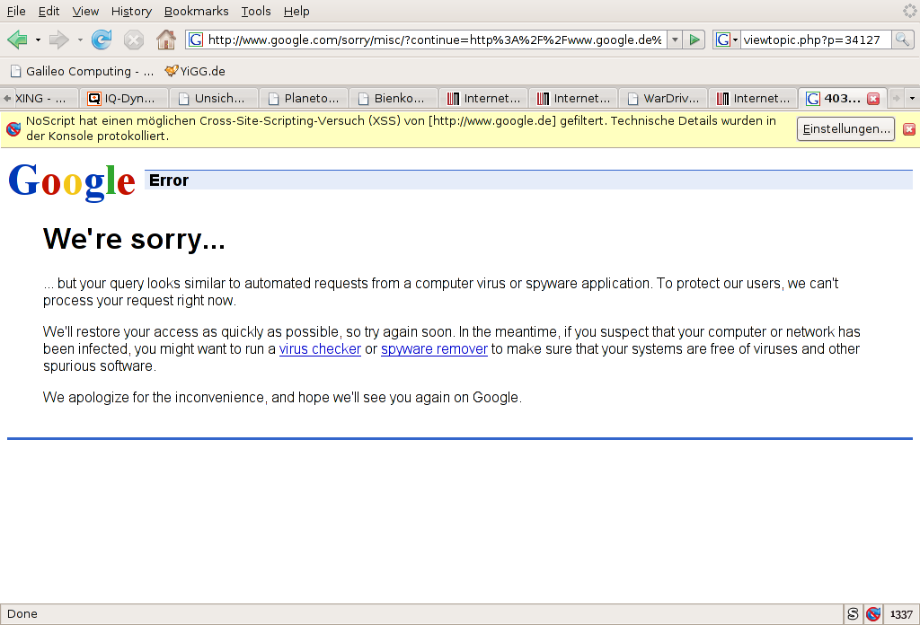Open the Tools menu
This screenshot has width=920, height=625.
(256, 11)
